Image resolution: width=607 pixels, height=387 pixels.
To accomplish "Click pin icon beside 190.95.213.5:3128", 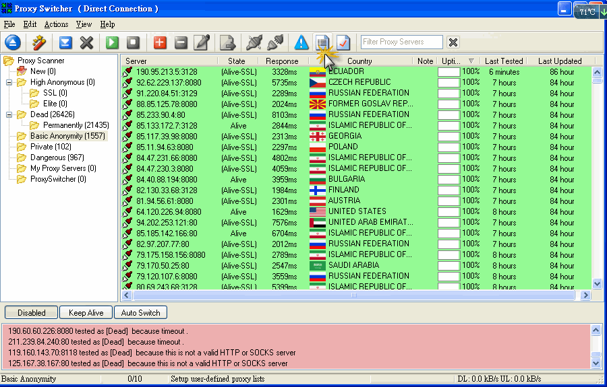I will point(127,72).
